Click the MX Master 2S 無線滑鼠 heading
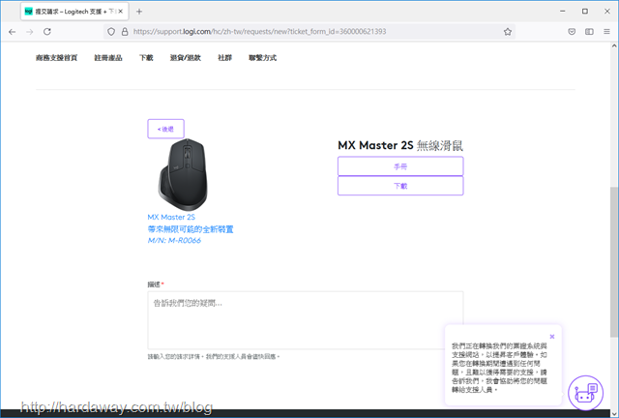 [400, 145]
